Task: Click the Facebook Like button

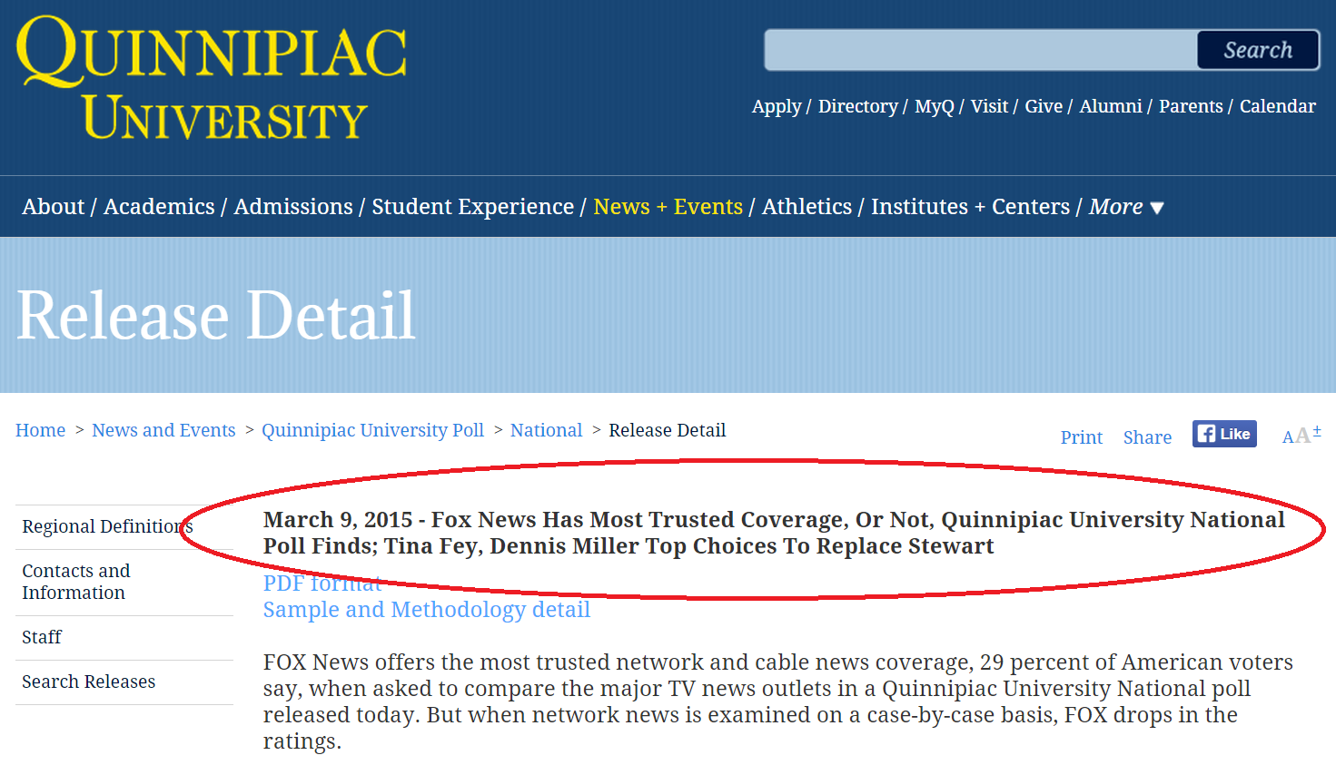Action: pos(1224,434)
